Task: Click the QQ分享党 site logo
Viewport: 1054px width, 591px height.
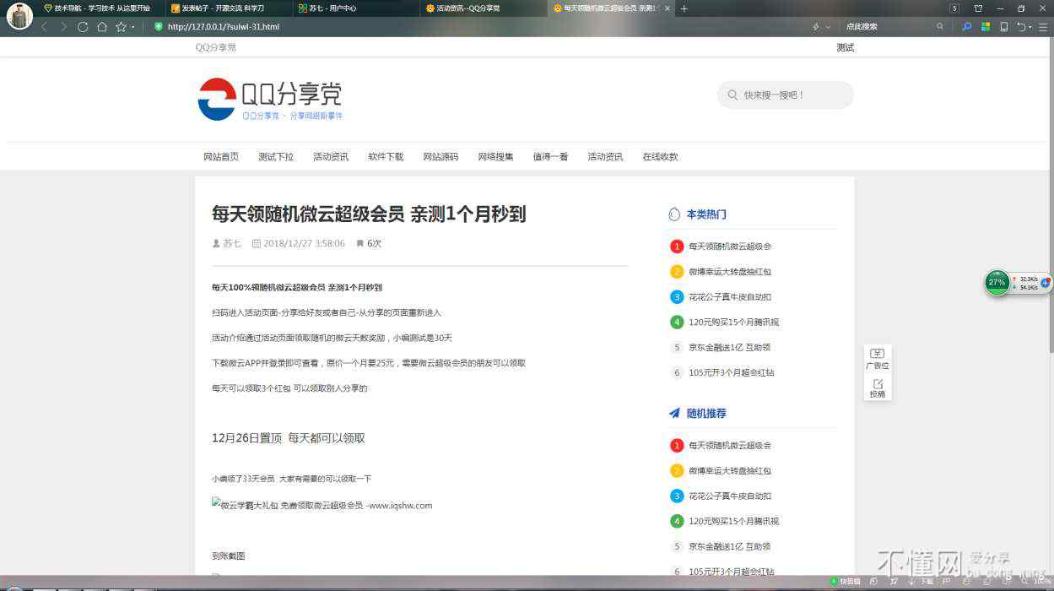Action: (270, 100)
